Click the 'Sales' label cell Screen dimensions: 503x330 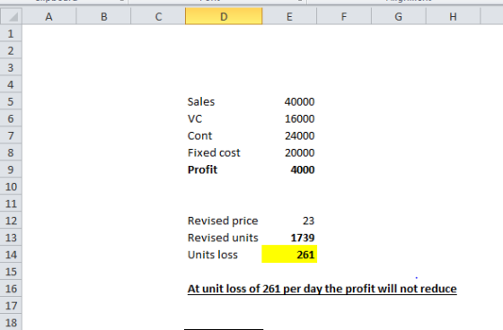coord(224,101)
